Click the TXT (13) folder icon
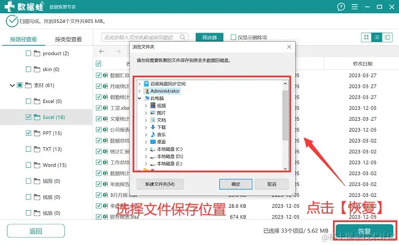The height and width of the screenshot is (245, 399). click(x=37, y=149)
